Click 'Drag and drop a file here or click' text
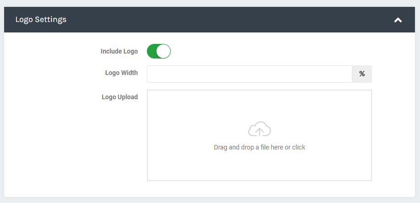420x203 pixels. (259, 147)
